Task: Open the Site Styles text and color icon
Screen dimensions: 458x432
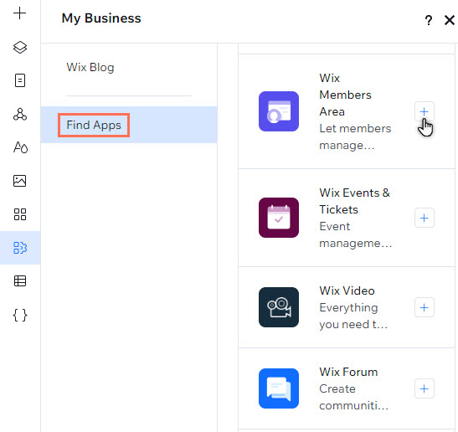Action: (x=20, y=147)
